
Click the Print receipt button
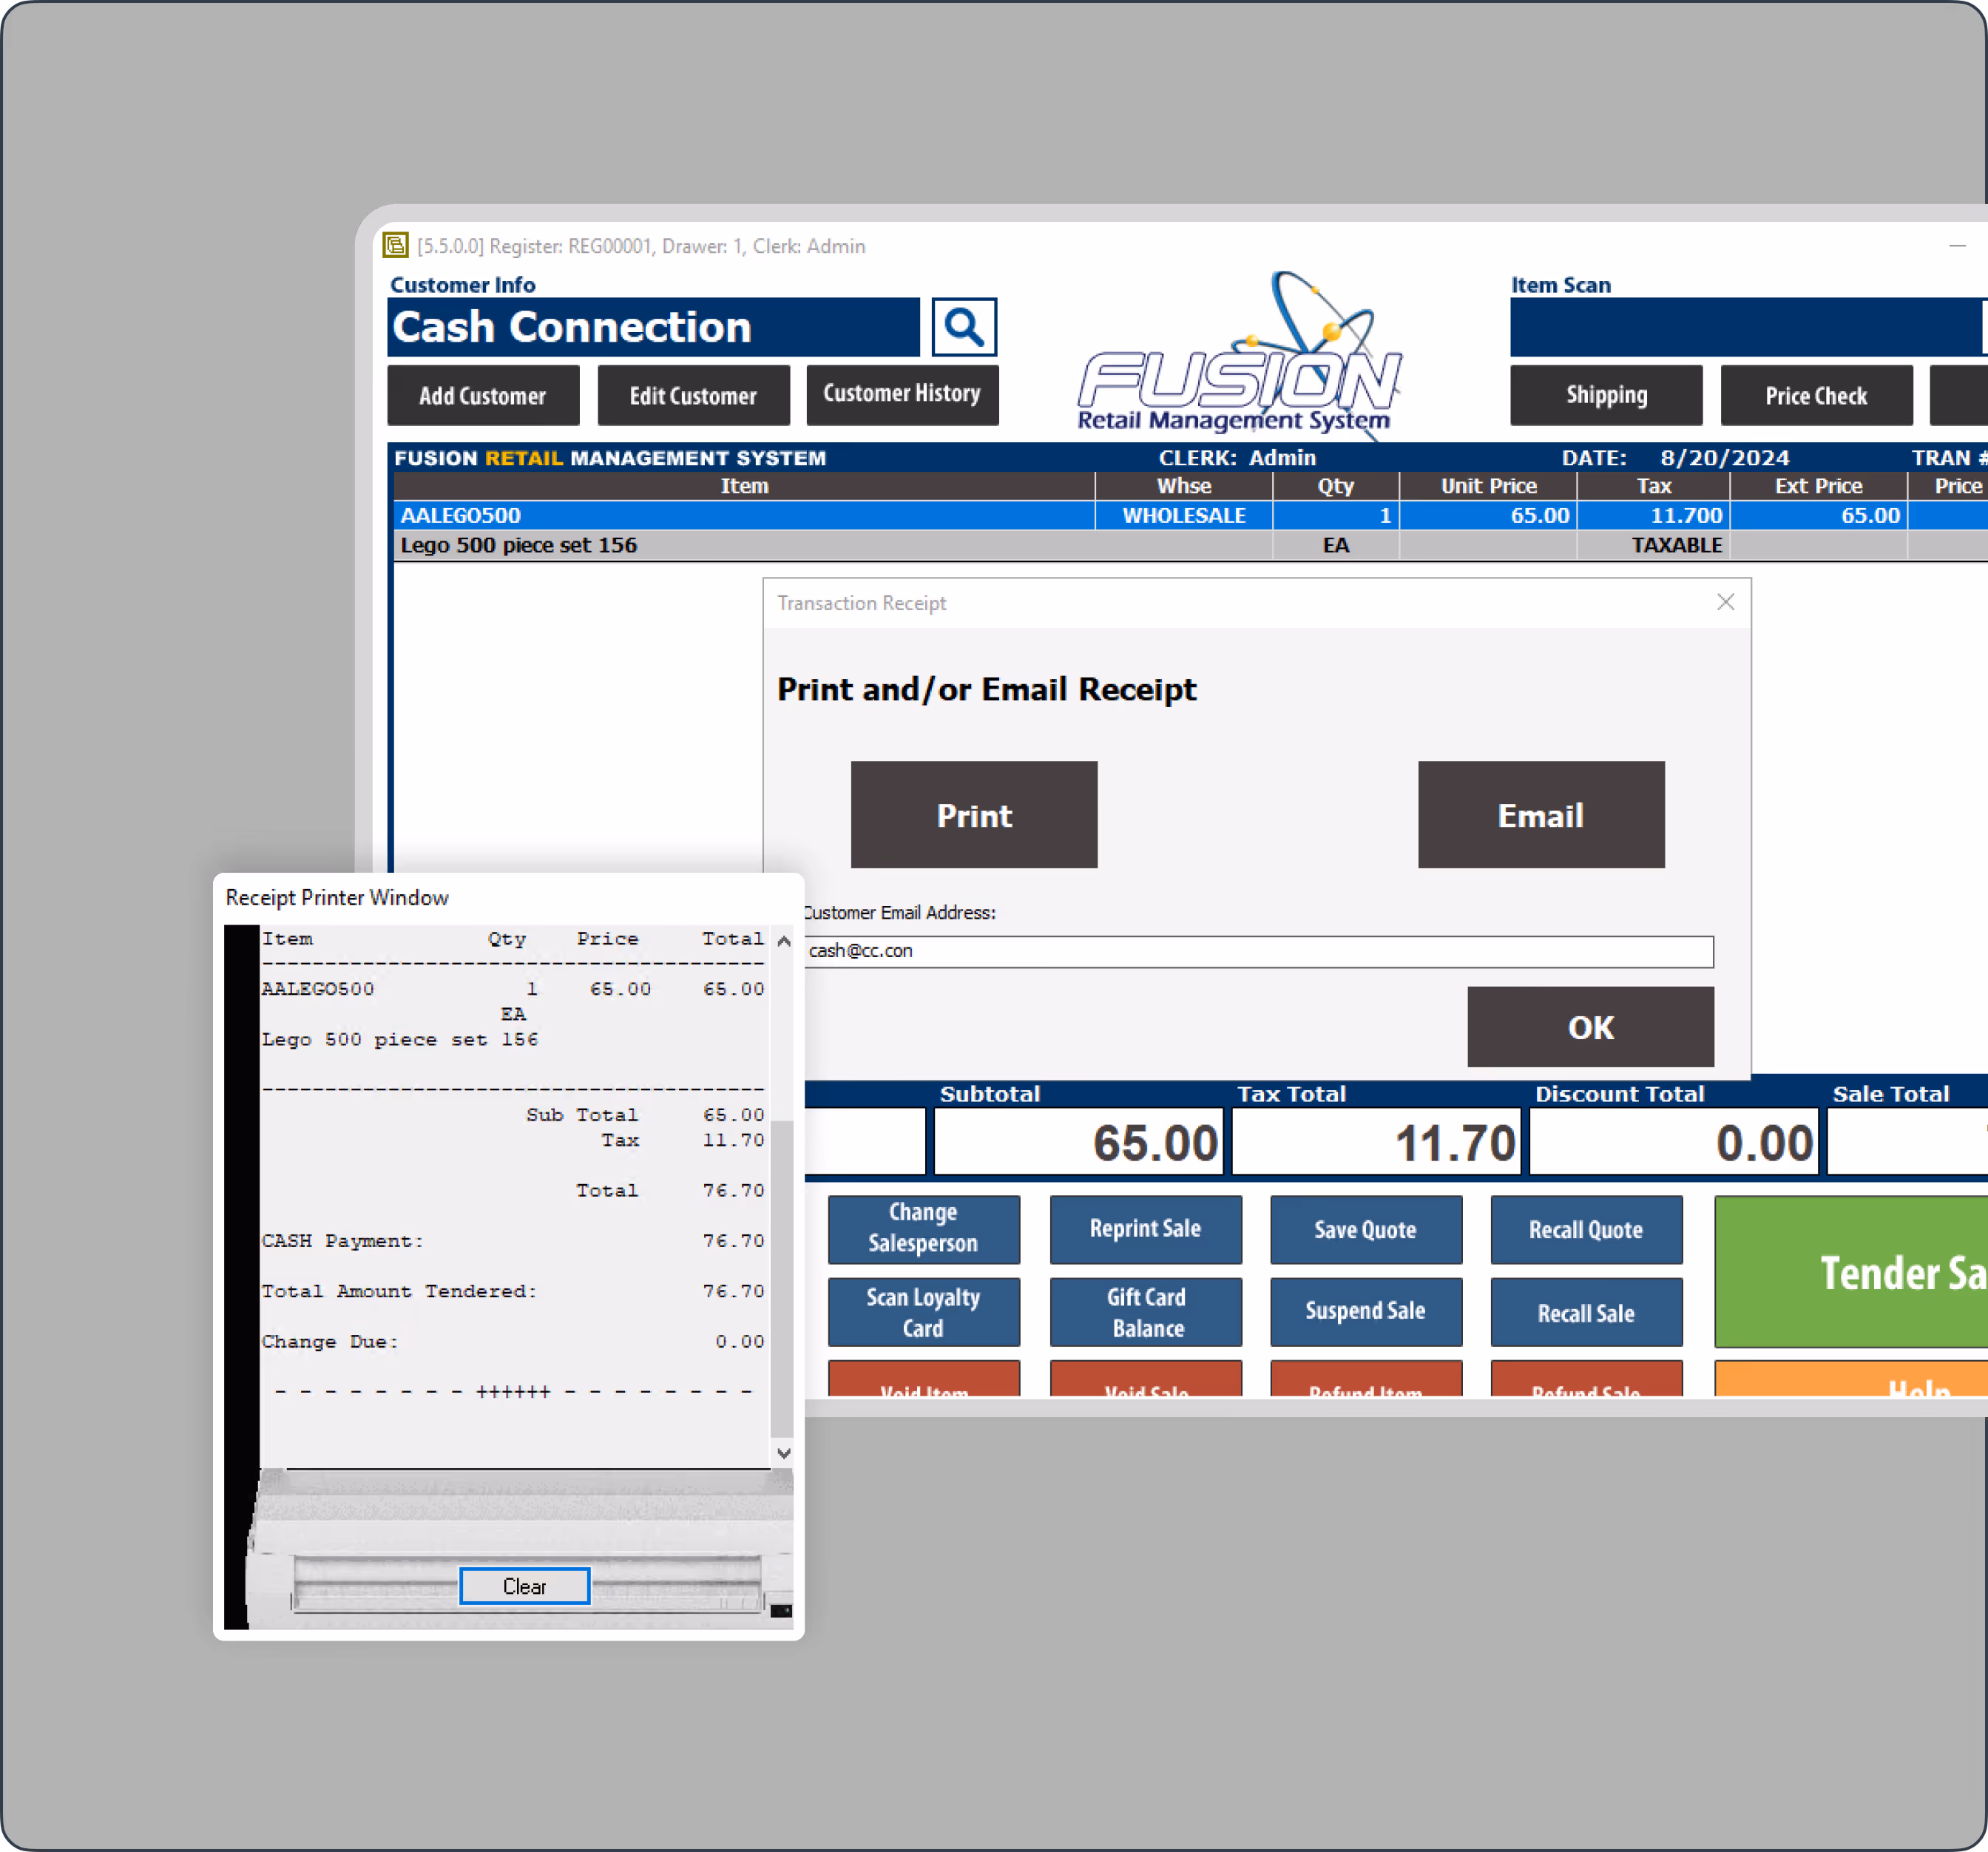pyautogui.click(x=973, y=815)
